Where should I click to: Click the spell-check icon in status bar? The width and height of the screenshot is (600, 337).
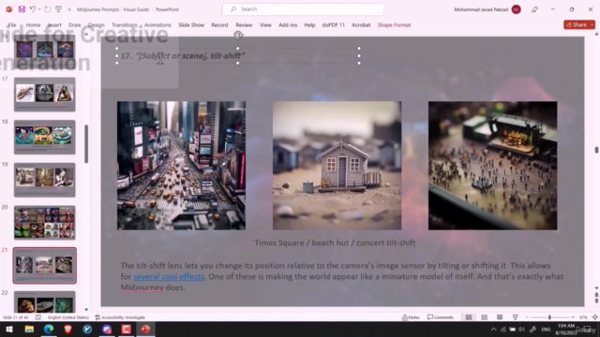[x=38, y=317]
